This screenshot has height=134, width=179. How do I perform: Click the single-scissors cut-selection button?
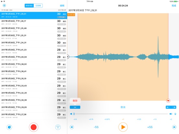click(75, 107)
